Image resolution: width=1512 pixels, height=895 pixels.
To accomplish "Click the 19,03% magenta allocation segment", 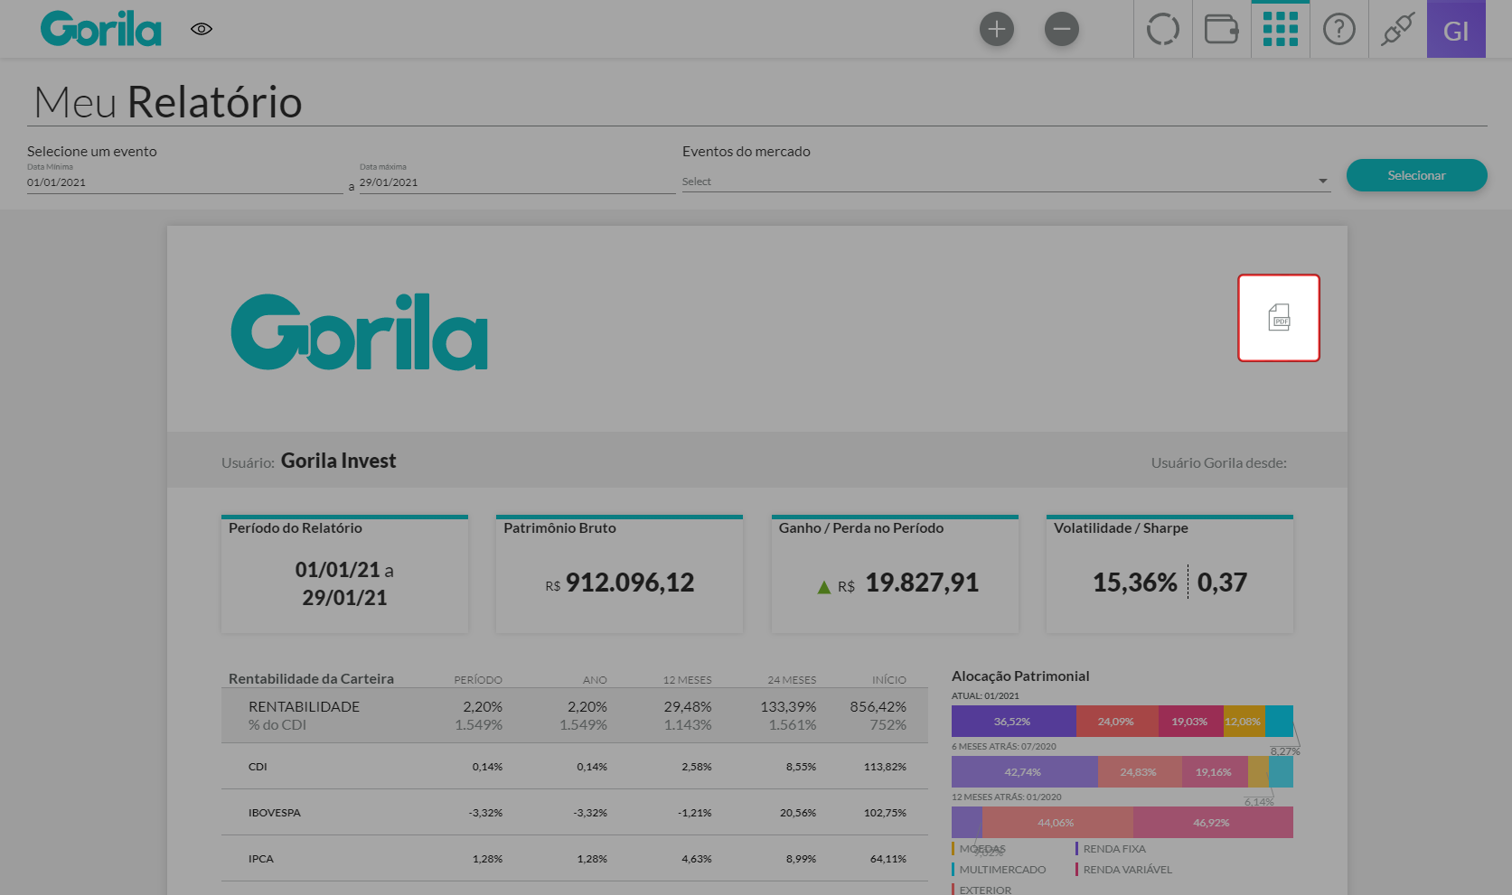I will pyautogui.click(x=1190, y=722).
